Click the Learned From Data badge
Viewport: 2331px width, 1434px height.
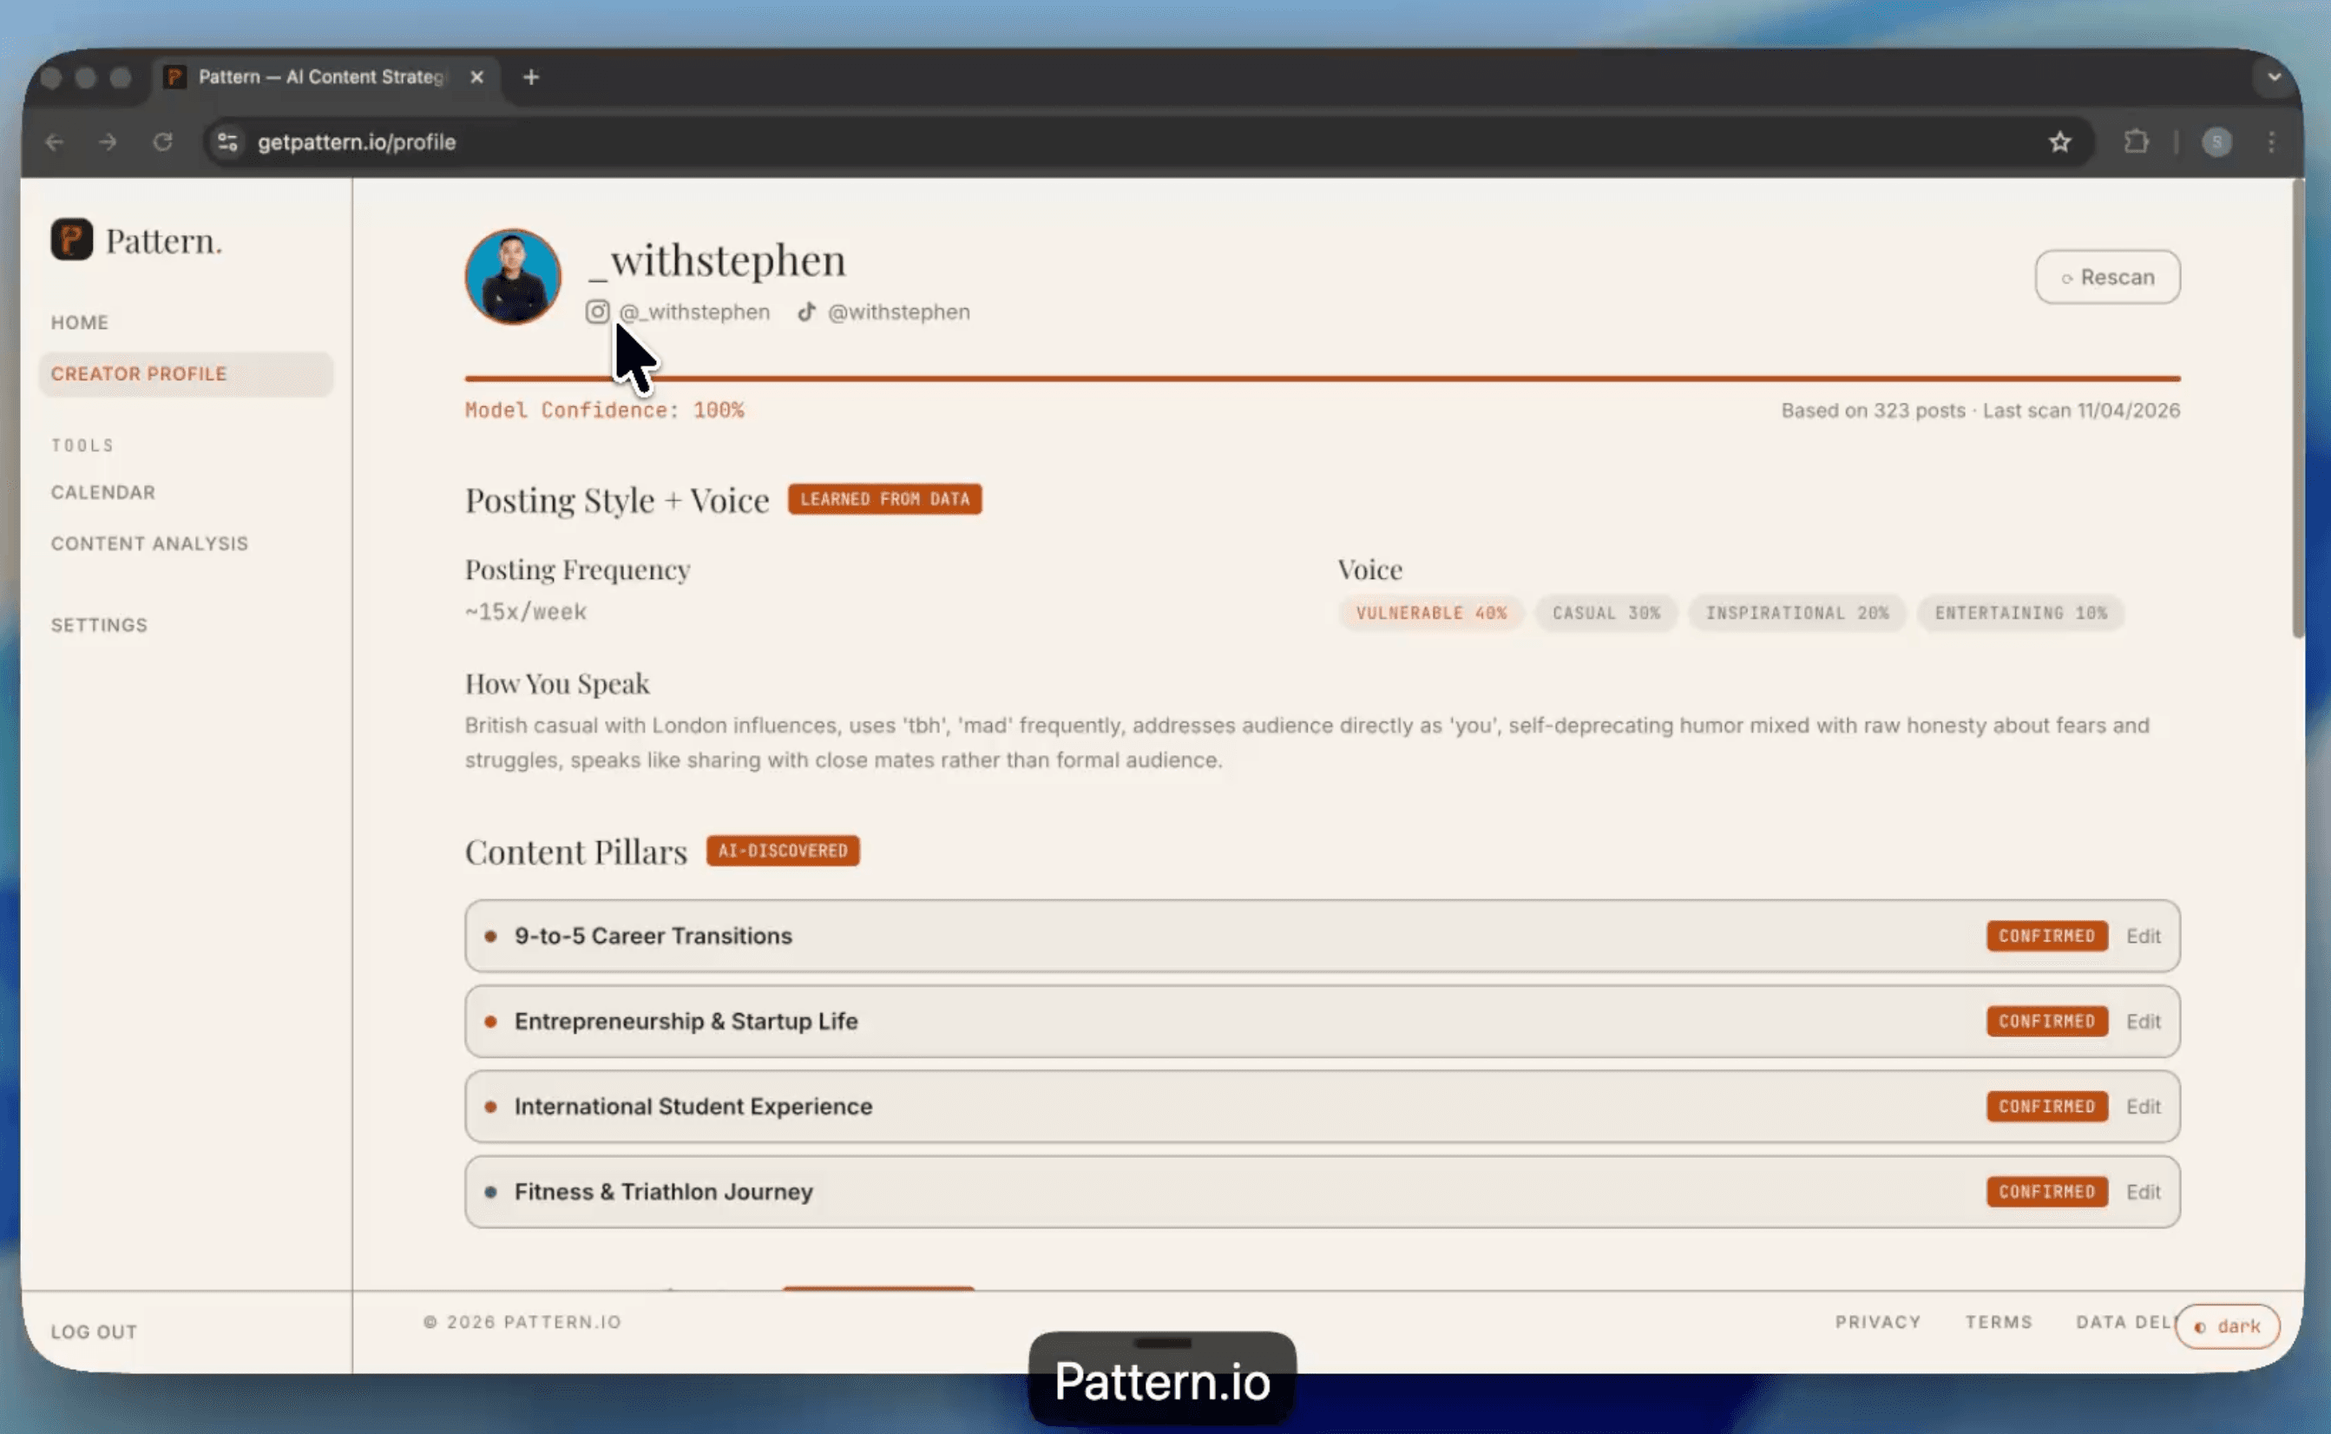(x=885, y=499)
